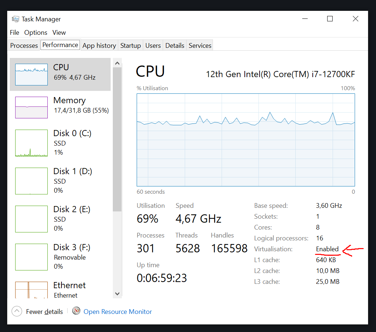Open the View menu
376x332 pixels.
(x=59, y=33)
